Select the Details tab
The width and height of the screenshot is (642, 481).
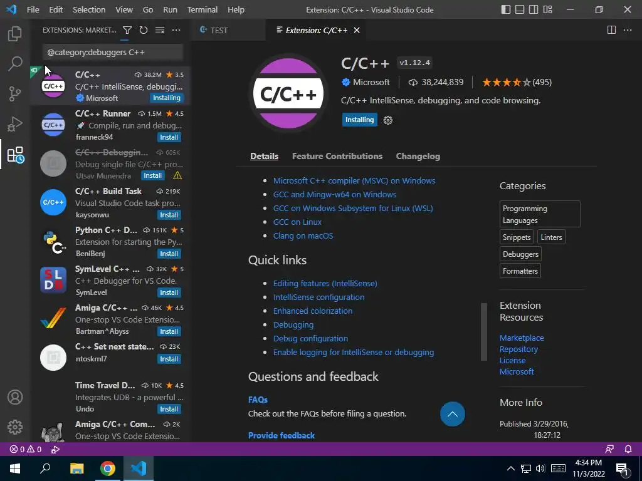264,156
